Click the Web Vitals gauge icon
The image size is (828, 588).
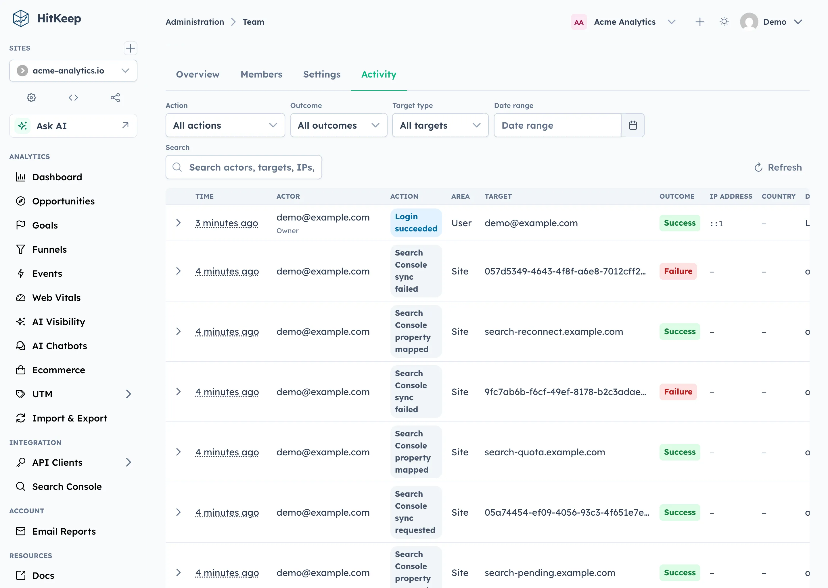pos(21,298)
